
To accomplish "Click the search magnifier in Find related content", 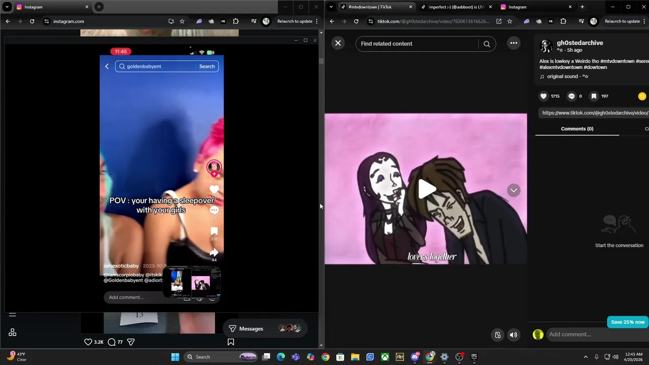I will tap(487, 44).
